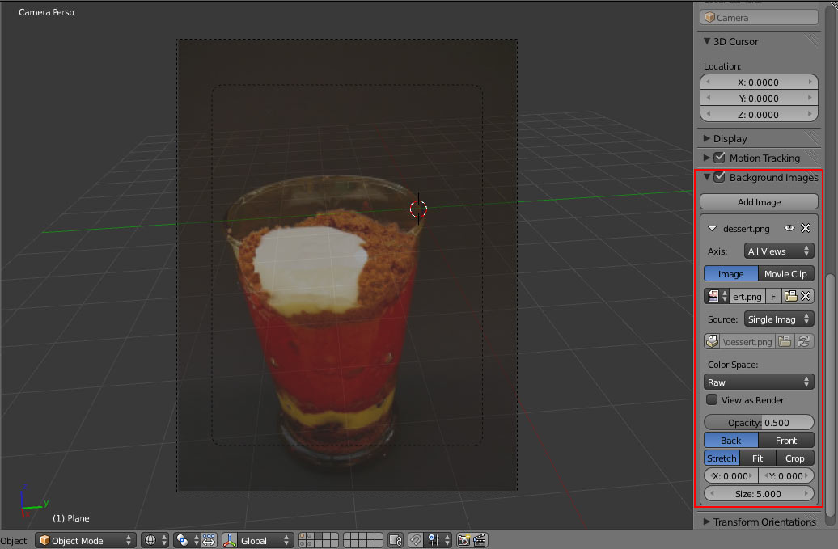
Task: Open the Object menu in the header
Action: (x=14, y=540)
